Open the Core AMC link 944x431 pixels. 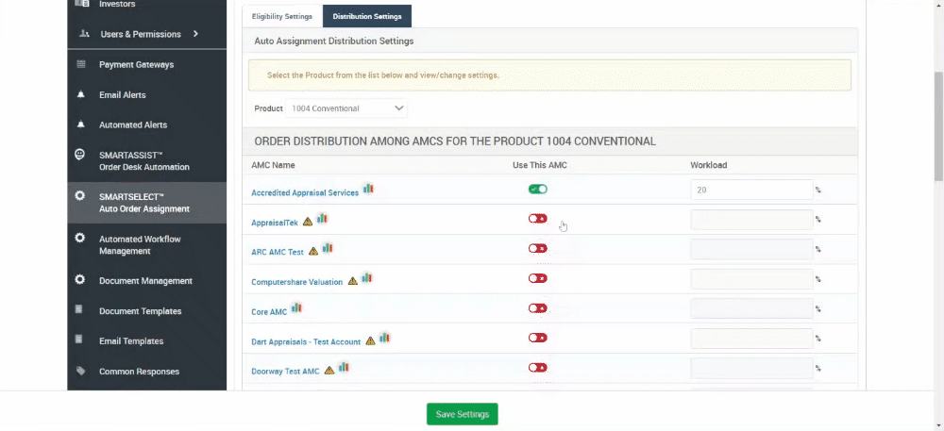coord(269,312)
